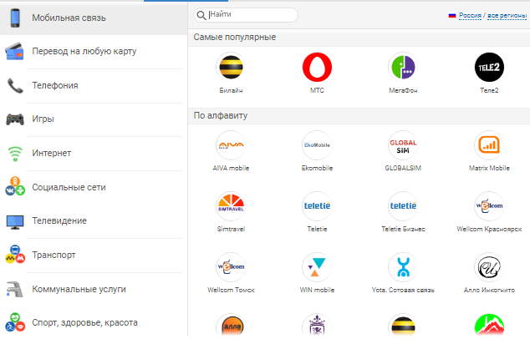Click the GLOBALSIM text label
Image resolution: width=530 pixels, height=339 pixels.
click(x=403, y=168)
